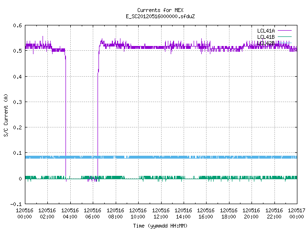Click x-axis tick 120516 08:00

point(115,213)
